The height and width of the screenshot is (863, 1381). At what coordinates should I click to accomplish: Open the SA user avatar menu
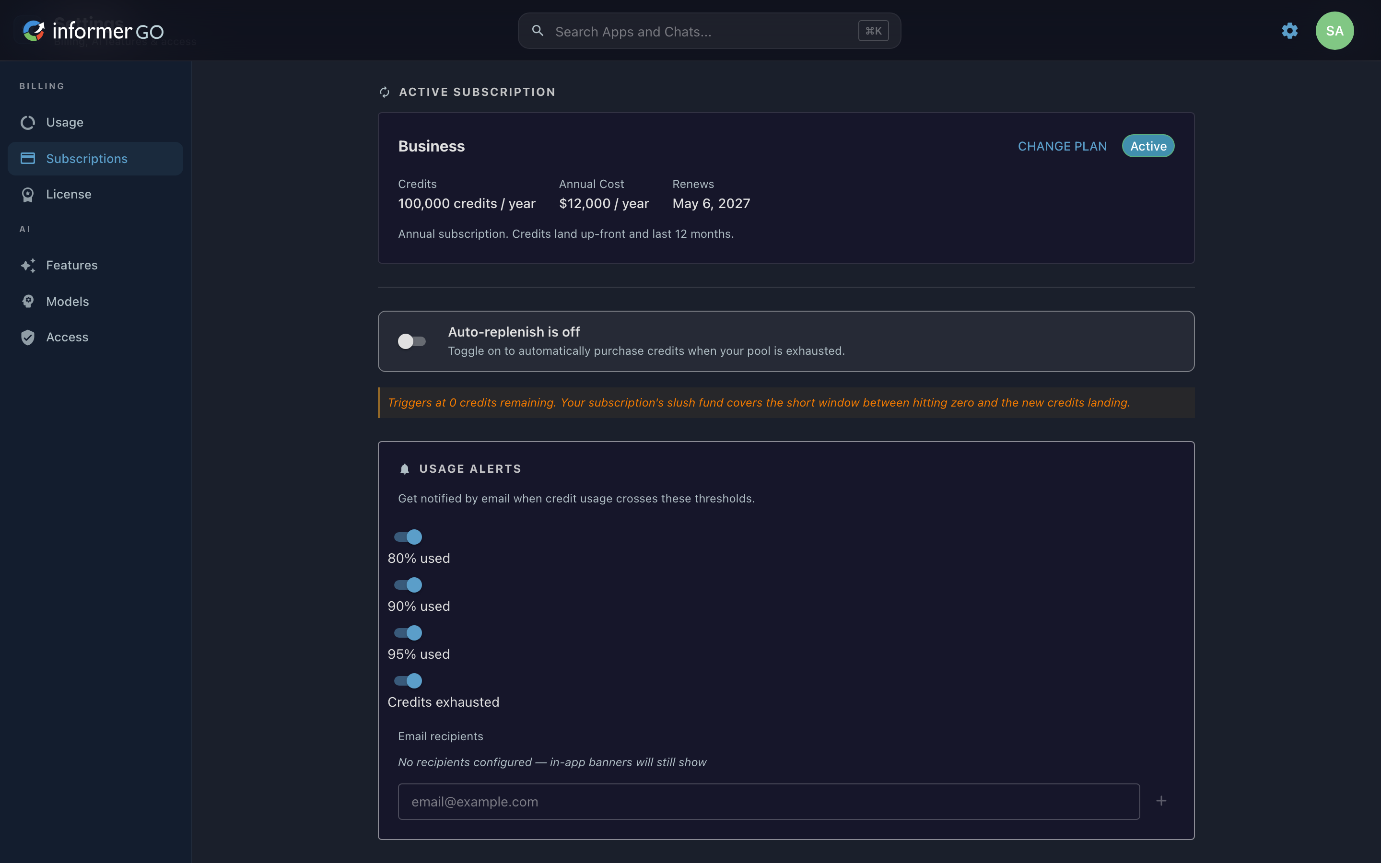pos(1334,31)
